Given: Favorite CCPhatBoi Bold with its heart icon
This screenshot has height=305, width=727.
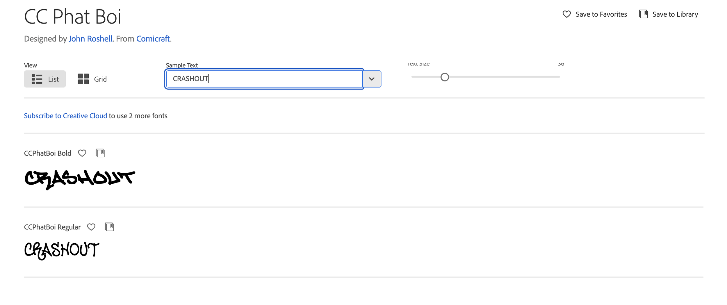Looking at the screenshot, I should 82,153.
